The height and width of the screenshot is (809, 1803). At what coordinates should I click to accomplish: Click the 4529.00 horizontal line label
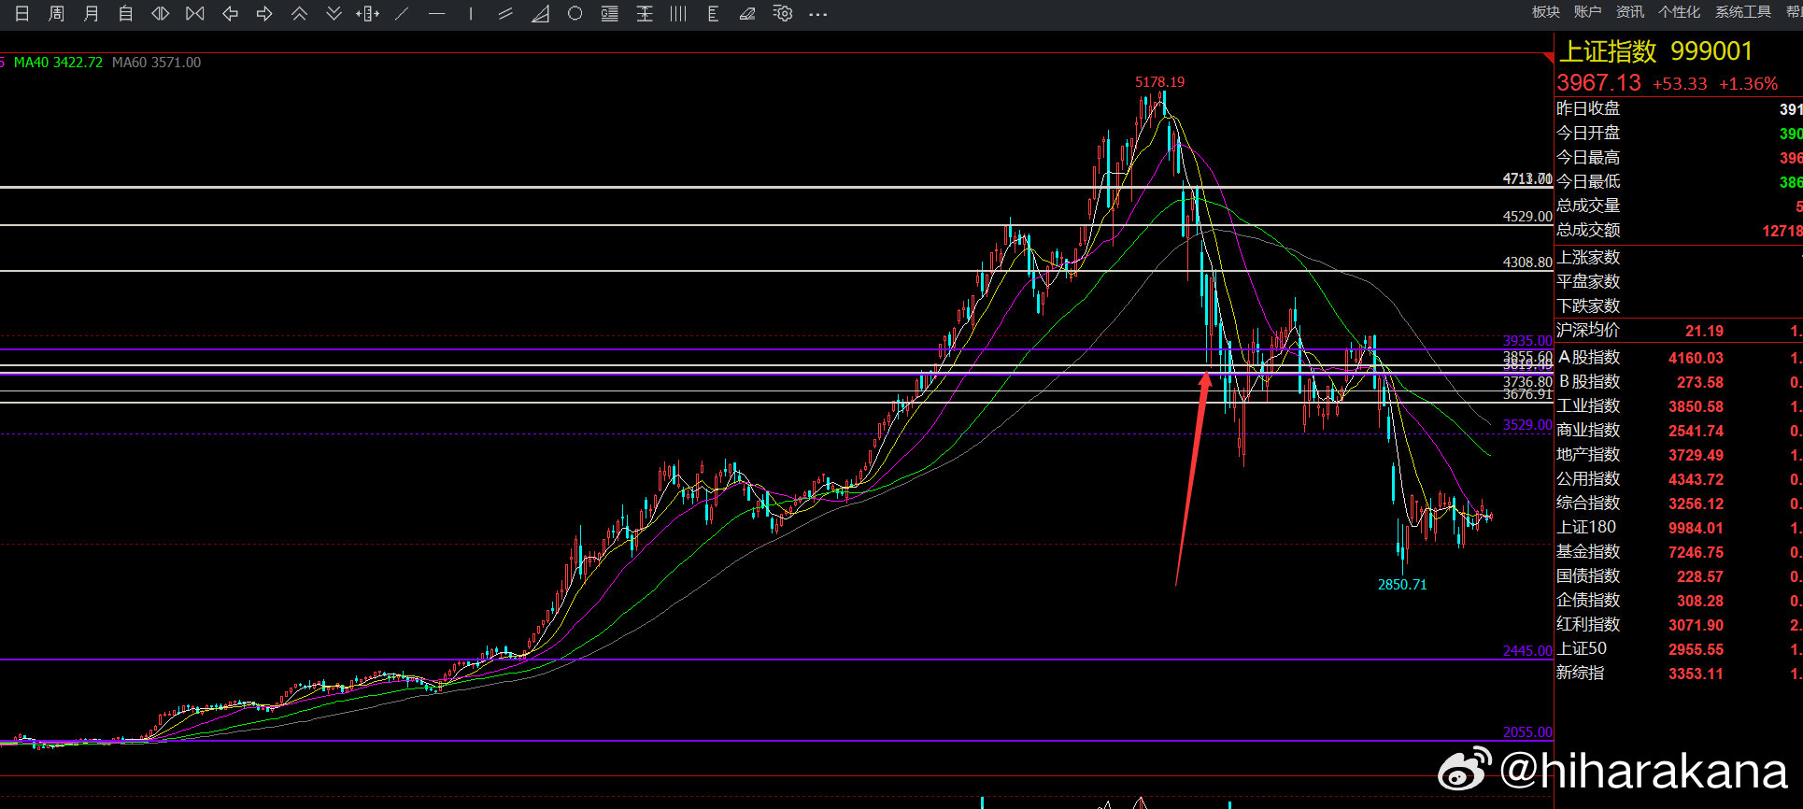click(1527, 217)
